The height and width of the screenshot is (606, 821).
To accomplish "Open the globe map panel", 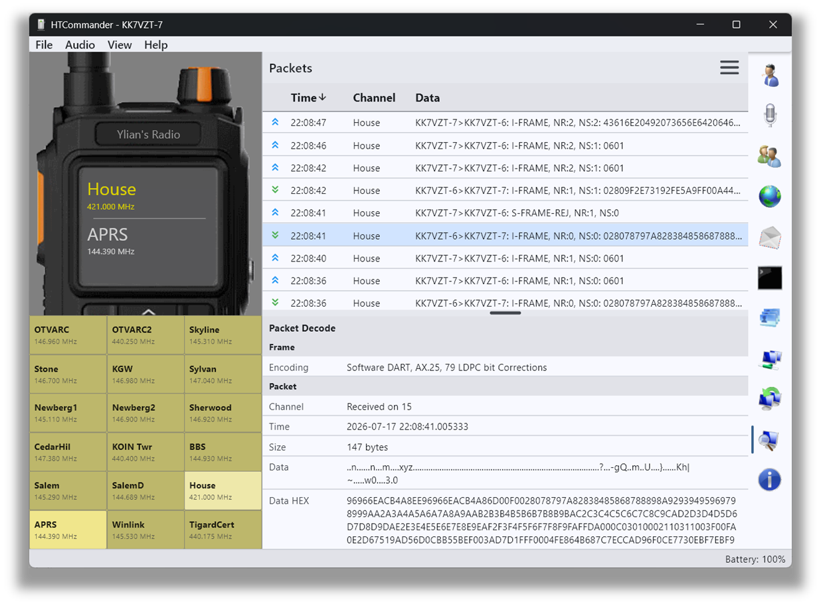I will (770, 196).
